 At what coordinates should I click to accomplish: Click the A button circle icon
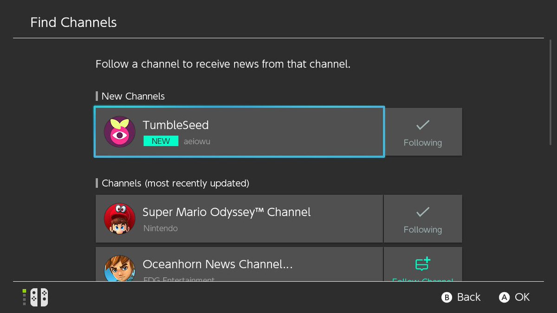(504, 298)
